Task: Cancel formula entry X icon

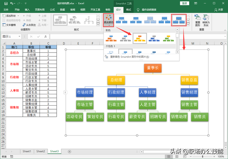Action: [31, 37]
